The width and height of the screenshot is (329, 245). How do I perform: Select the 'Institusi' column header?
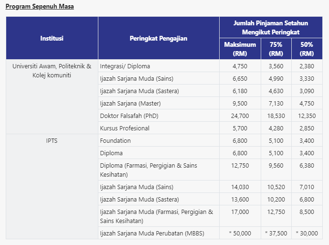52,38
